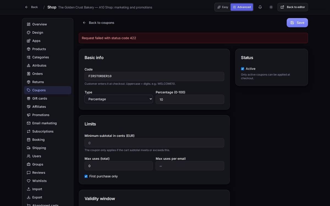Click the Products box icon

[x=29, y=49]
